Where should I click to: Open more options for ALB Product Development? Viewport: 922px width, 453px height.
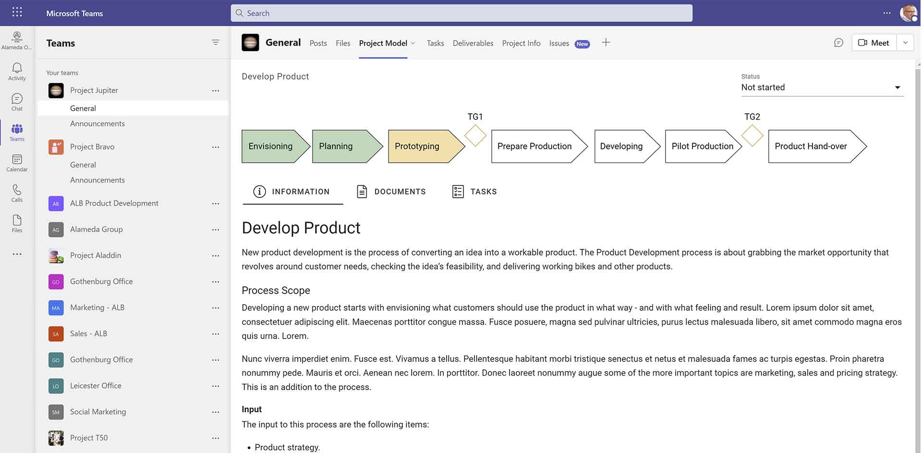pos(216,204)
